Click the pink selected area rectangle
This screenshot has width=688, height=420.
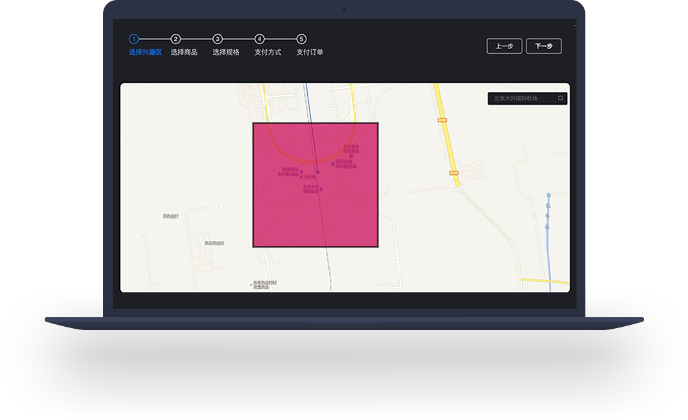coord(315,214)
